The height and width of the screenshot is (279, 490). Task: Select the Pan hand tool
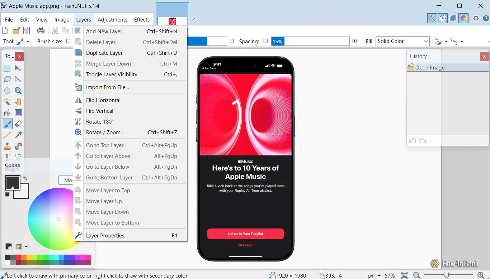point(18,102)
